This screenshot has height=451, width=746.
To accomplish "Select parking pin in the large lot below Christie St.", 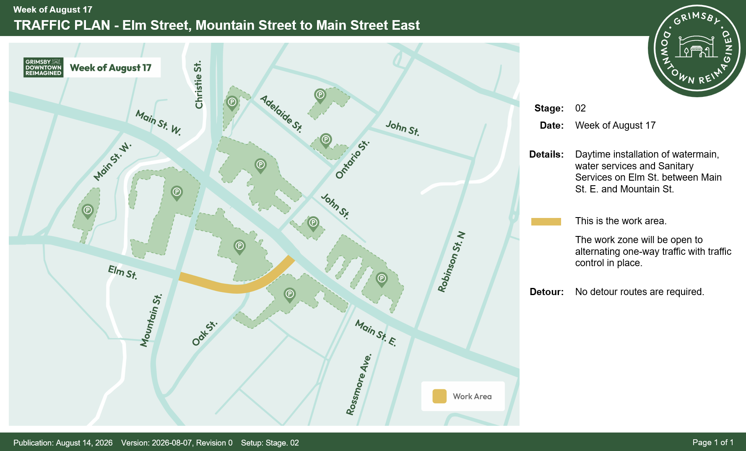I will (260, 166).
